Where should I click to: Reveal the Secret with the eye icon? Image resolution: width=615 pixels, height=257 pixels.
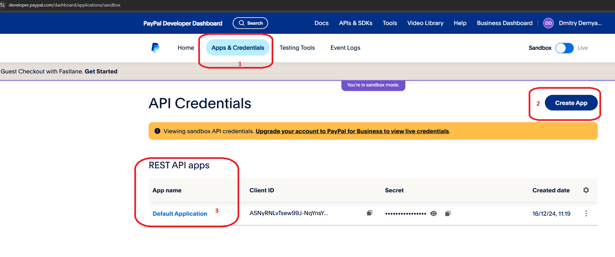click(433, 213)
